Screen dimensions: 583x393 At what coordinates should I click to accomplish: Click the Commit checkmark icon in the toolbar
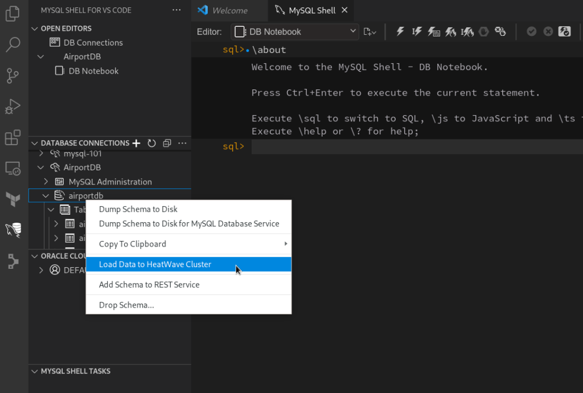coord(531,31)
